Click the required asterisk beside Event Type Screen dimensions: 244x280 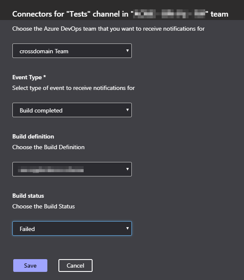44,77
